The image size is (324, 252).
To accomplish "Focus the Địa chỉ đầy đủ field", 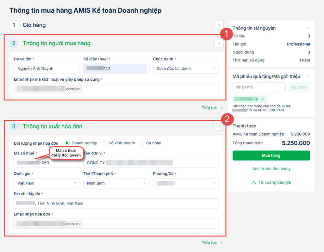I will coord(116,204).
